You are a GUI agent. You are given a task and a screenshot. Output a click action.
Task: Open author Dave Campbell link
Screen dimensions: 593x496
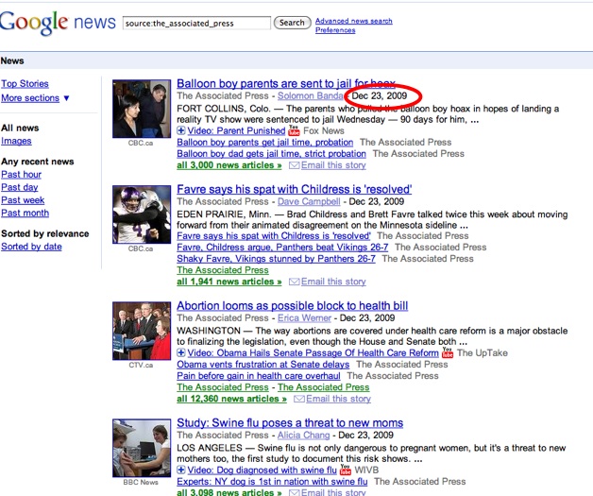coord(309,201)
